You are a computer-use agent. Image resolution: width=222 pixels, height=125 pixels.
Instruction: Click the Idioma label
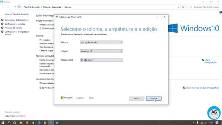[65, 42]
